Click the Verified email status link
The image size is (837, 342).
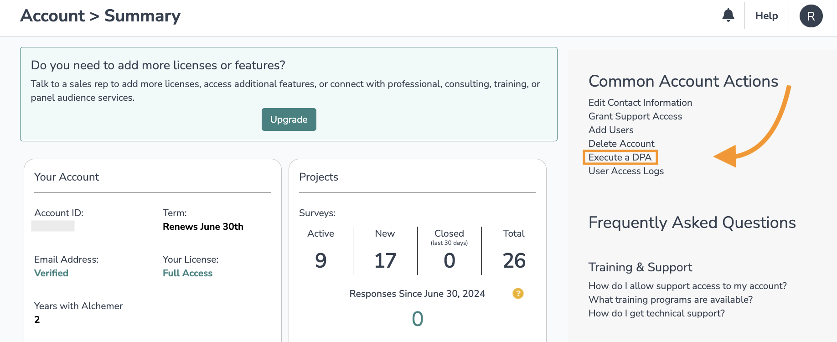pos(51,273)
